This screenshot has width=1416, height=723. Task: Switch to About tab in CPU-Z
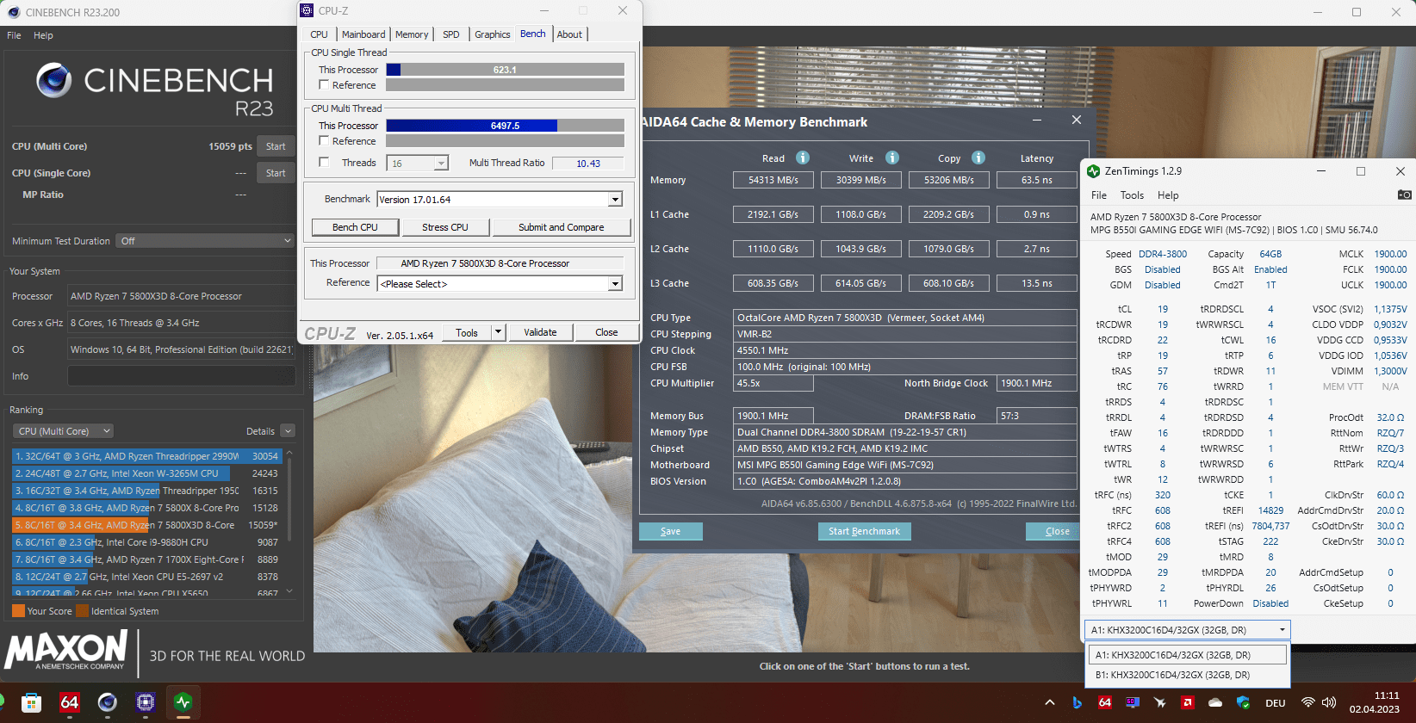click(x=569, y=34)
